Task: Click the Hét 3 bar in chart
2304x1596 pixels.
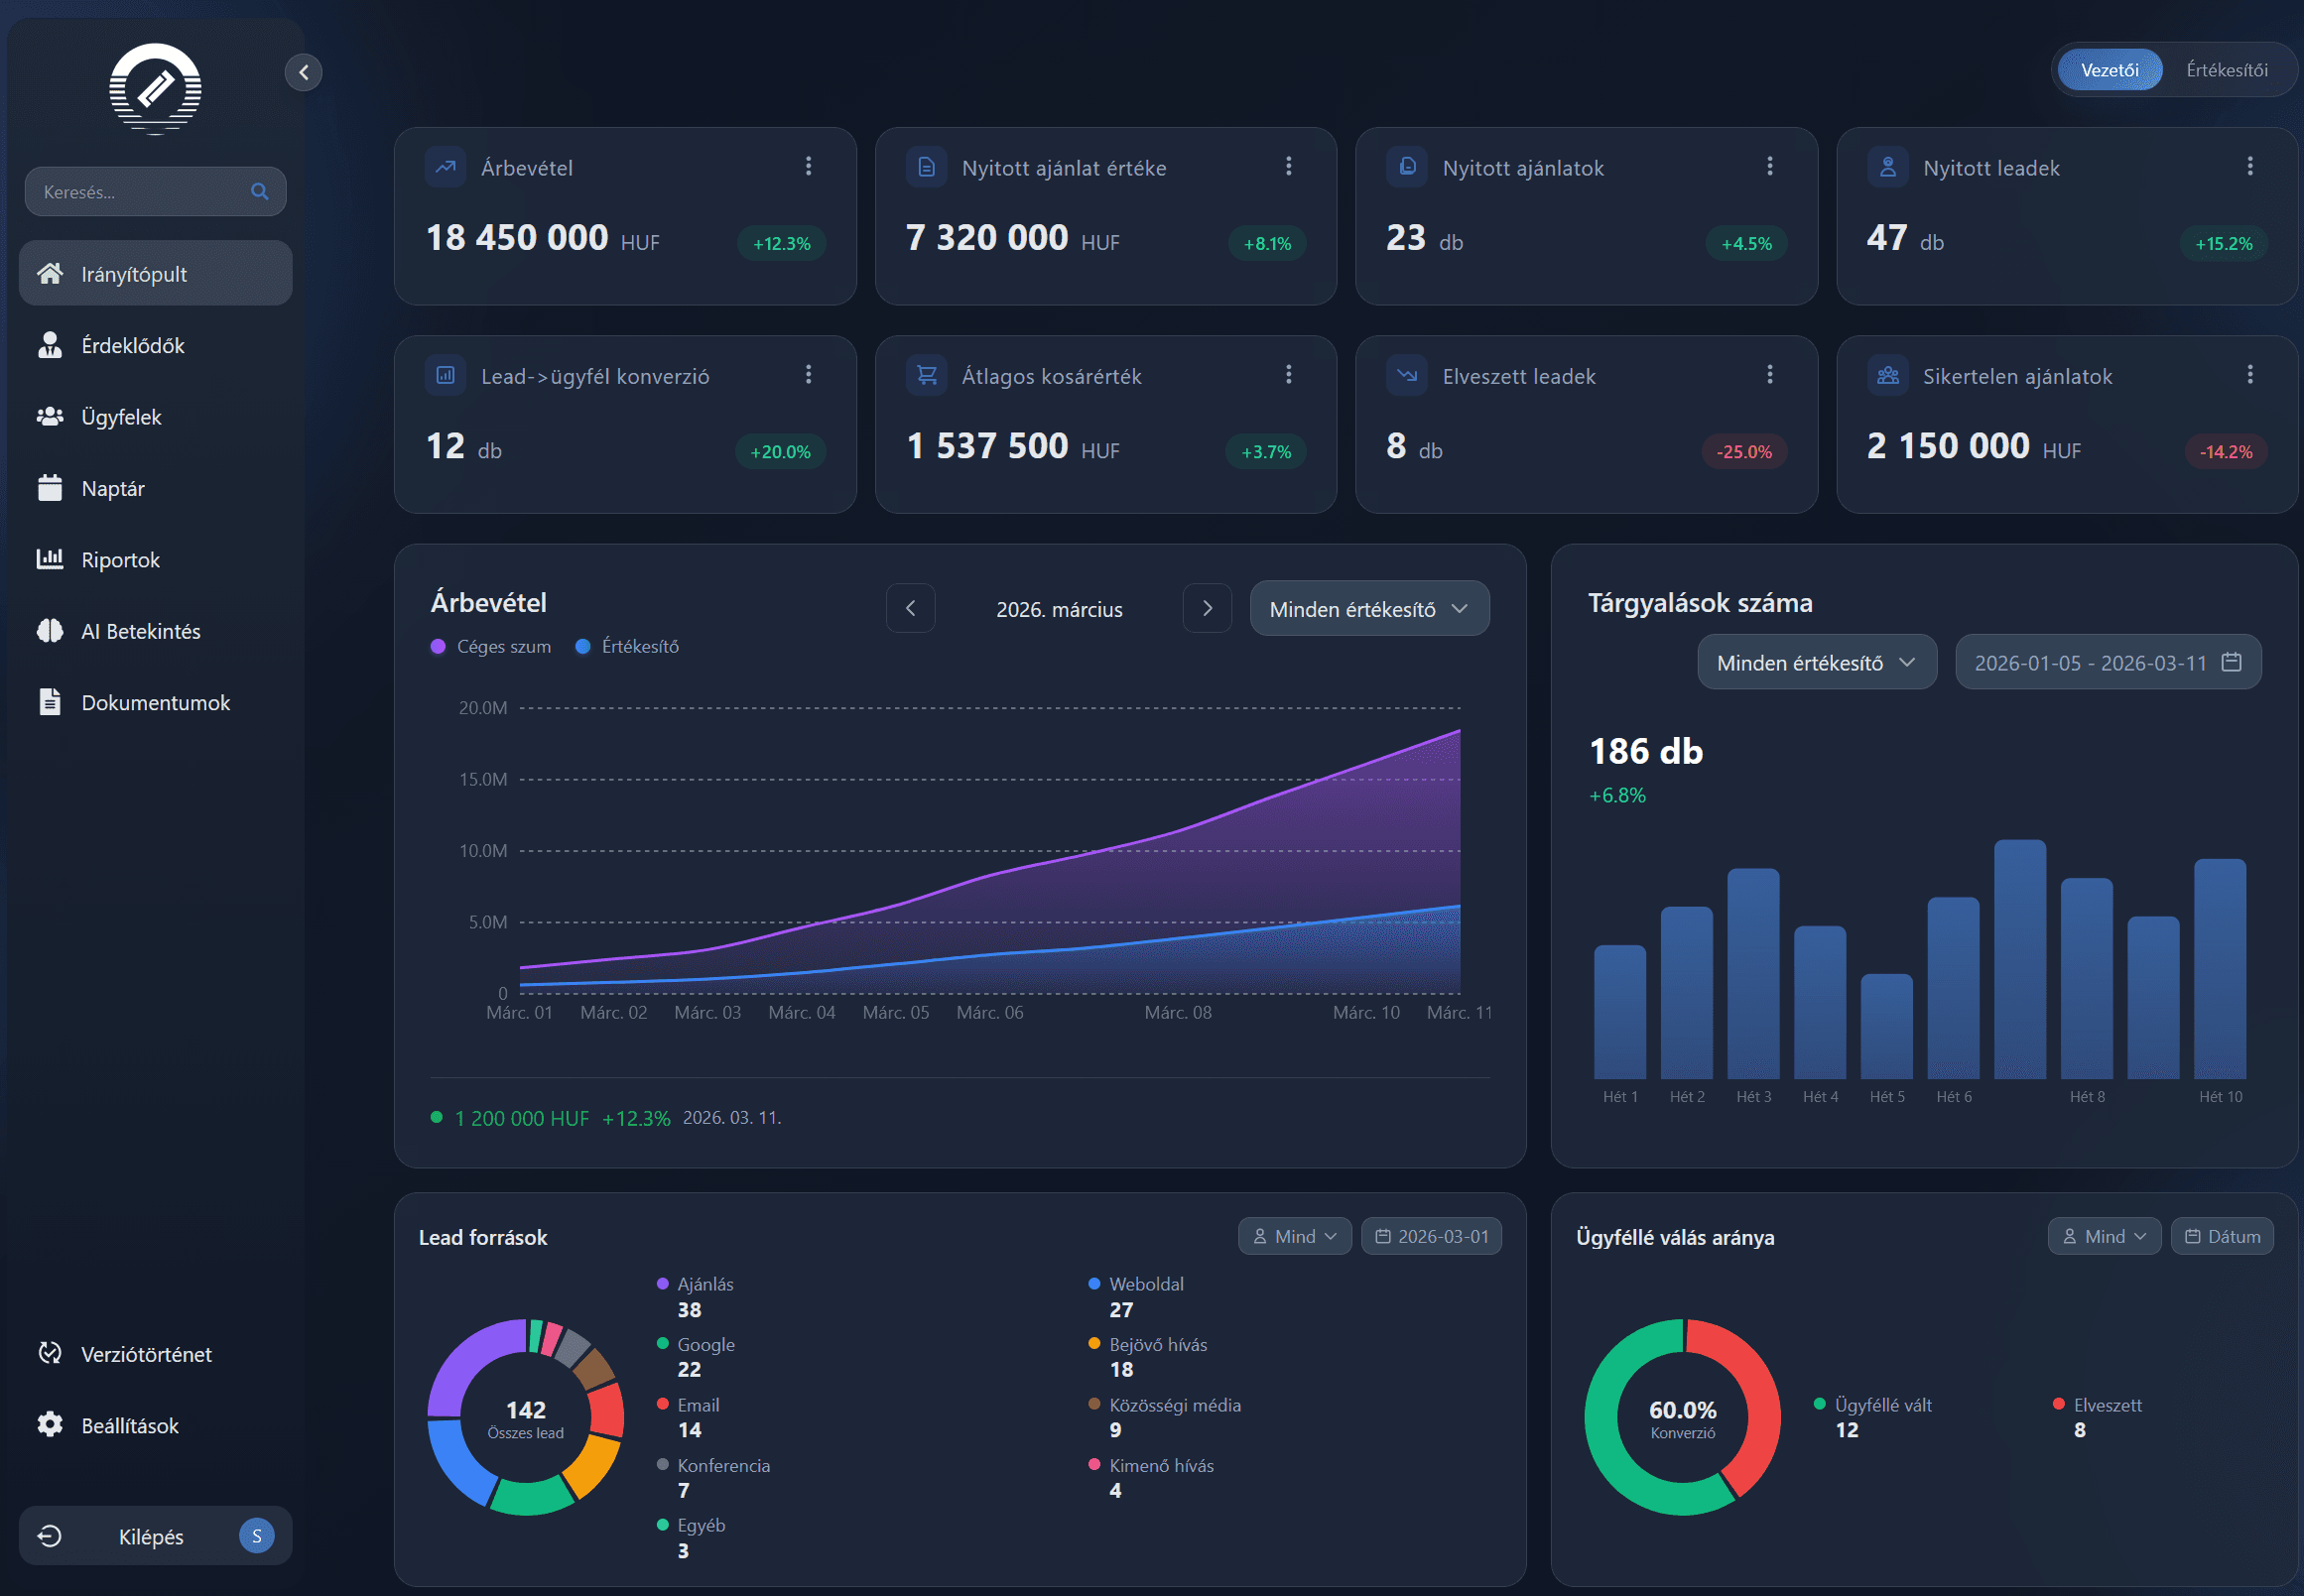Action: point(1752,973)
